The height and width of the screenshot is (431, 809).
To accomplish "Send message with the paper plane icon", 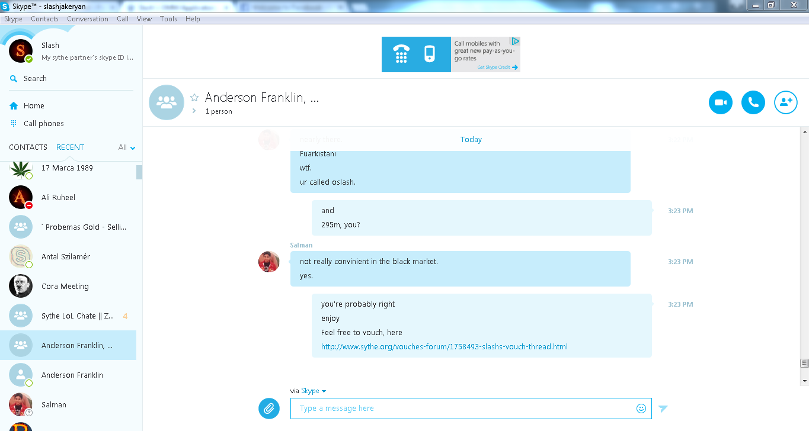I will 663,409.
